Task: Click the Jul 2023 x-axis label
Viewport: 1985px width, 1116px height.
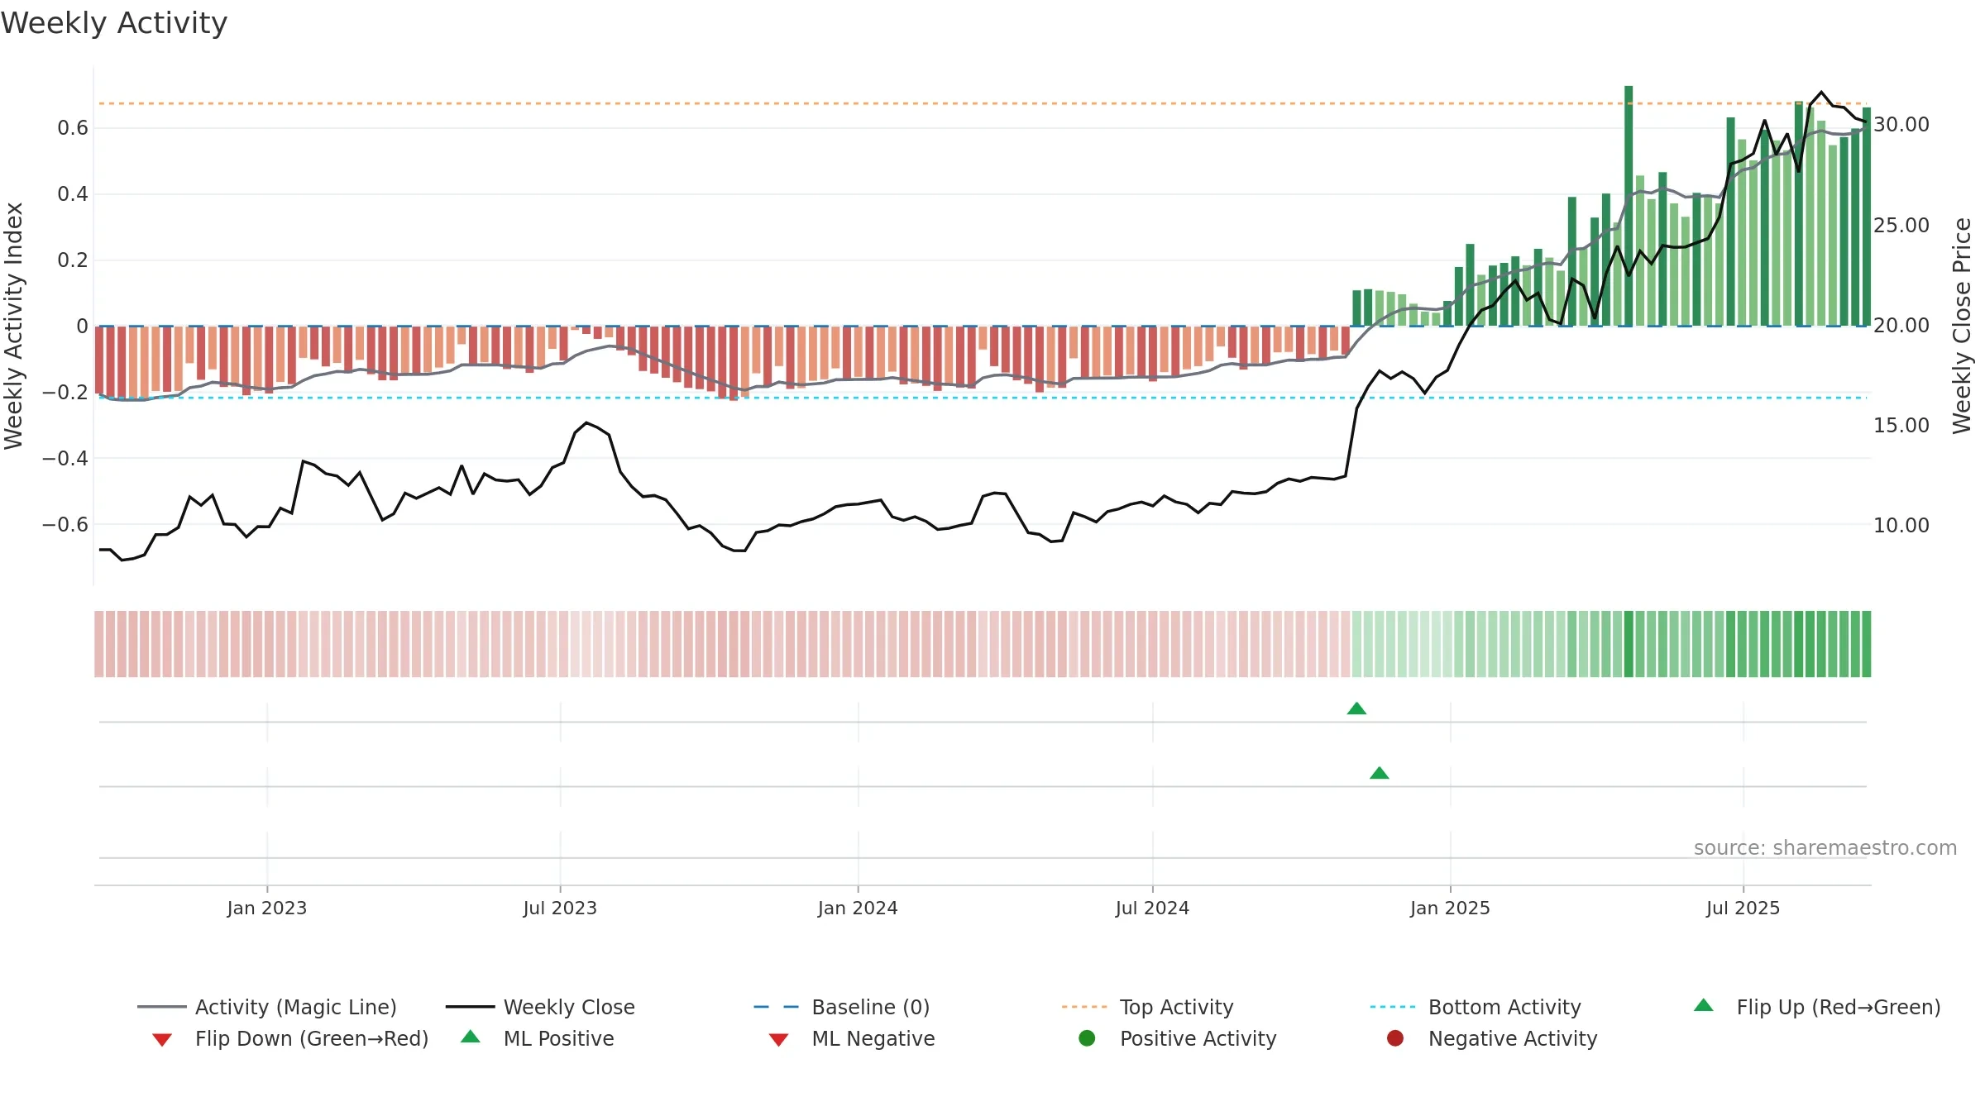Action: (x=560, y=909)
